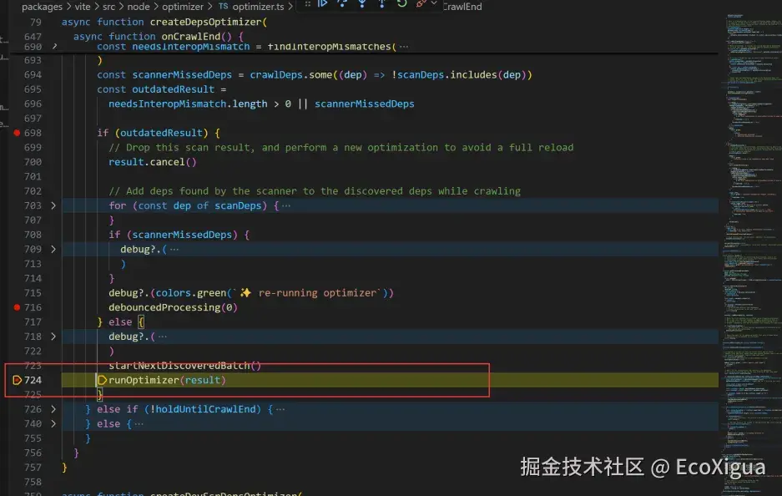
Task: Expand folded else block at line 740
Action: pyautogui.click(x=53, y=423)
